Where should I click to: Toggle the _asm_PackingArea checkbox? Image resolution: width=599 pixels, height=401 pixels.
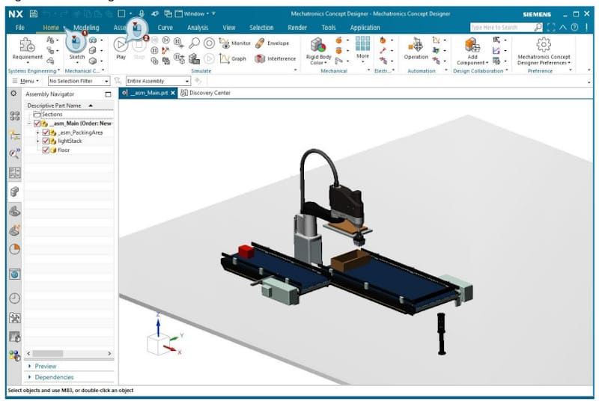coord(46,132)
